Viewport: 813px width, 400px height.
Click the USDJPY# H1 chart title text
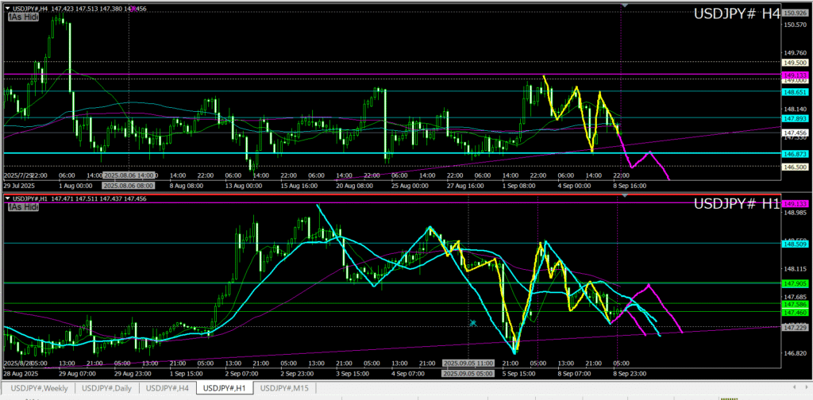point(737,204)
